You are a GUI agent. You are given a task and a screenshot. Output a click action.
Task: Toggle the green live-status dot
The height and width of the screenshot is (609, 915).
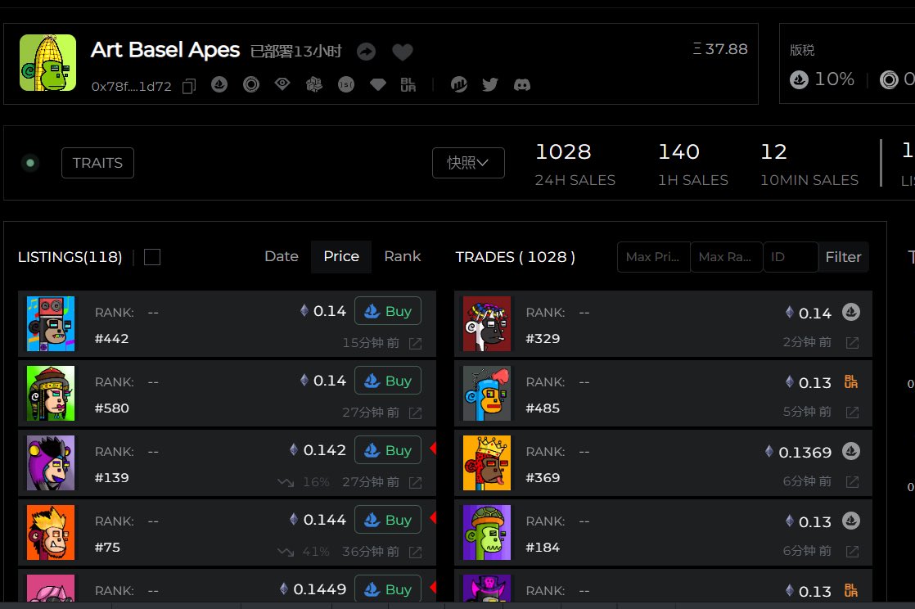tap(29, 163)
